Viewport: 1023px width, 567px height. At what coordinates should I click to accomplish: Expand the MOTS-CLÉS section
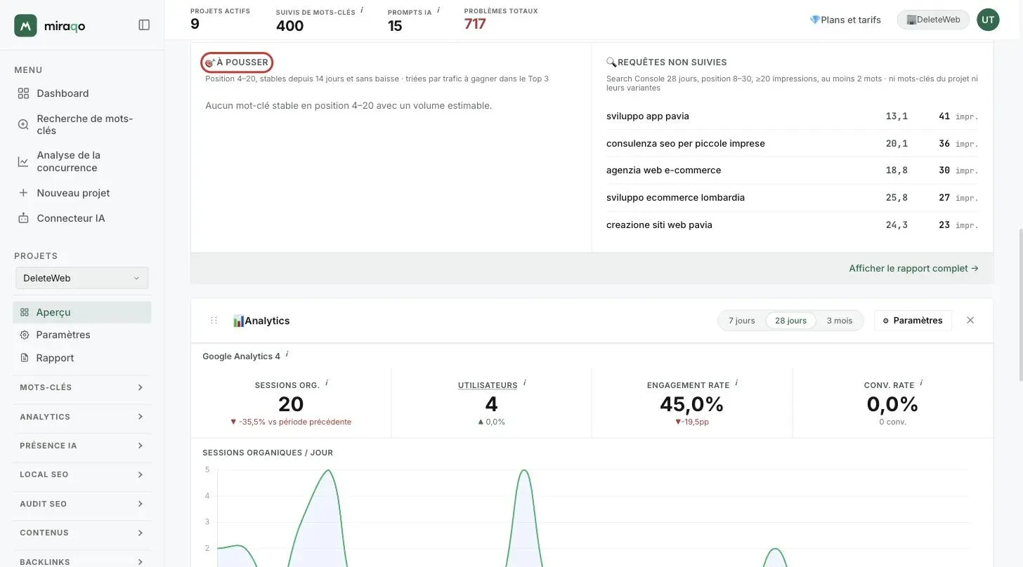click(82, 387)
